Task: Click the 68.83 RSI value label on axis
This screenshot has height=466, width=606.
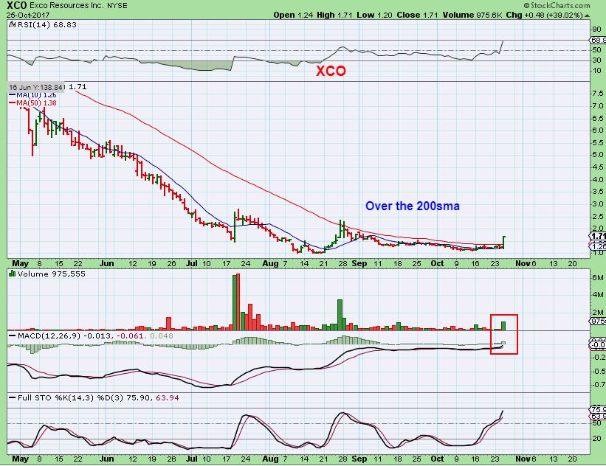Action: click(597, 40)
